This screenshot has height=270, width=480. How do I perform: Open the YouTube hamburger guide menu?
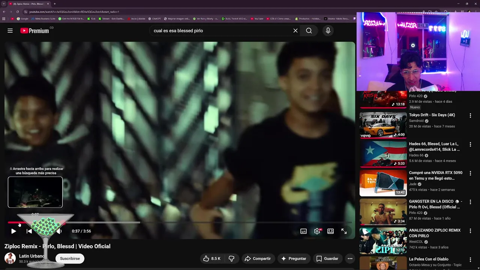click(x=10, y=31)
